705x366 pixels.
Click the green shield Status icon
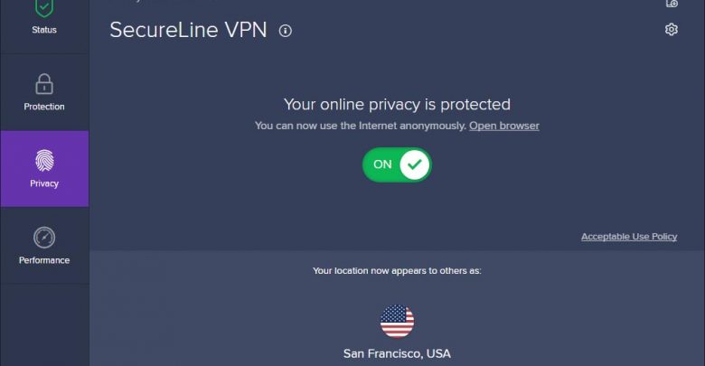pos(44,8)
